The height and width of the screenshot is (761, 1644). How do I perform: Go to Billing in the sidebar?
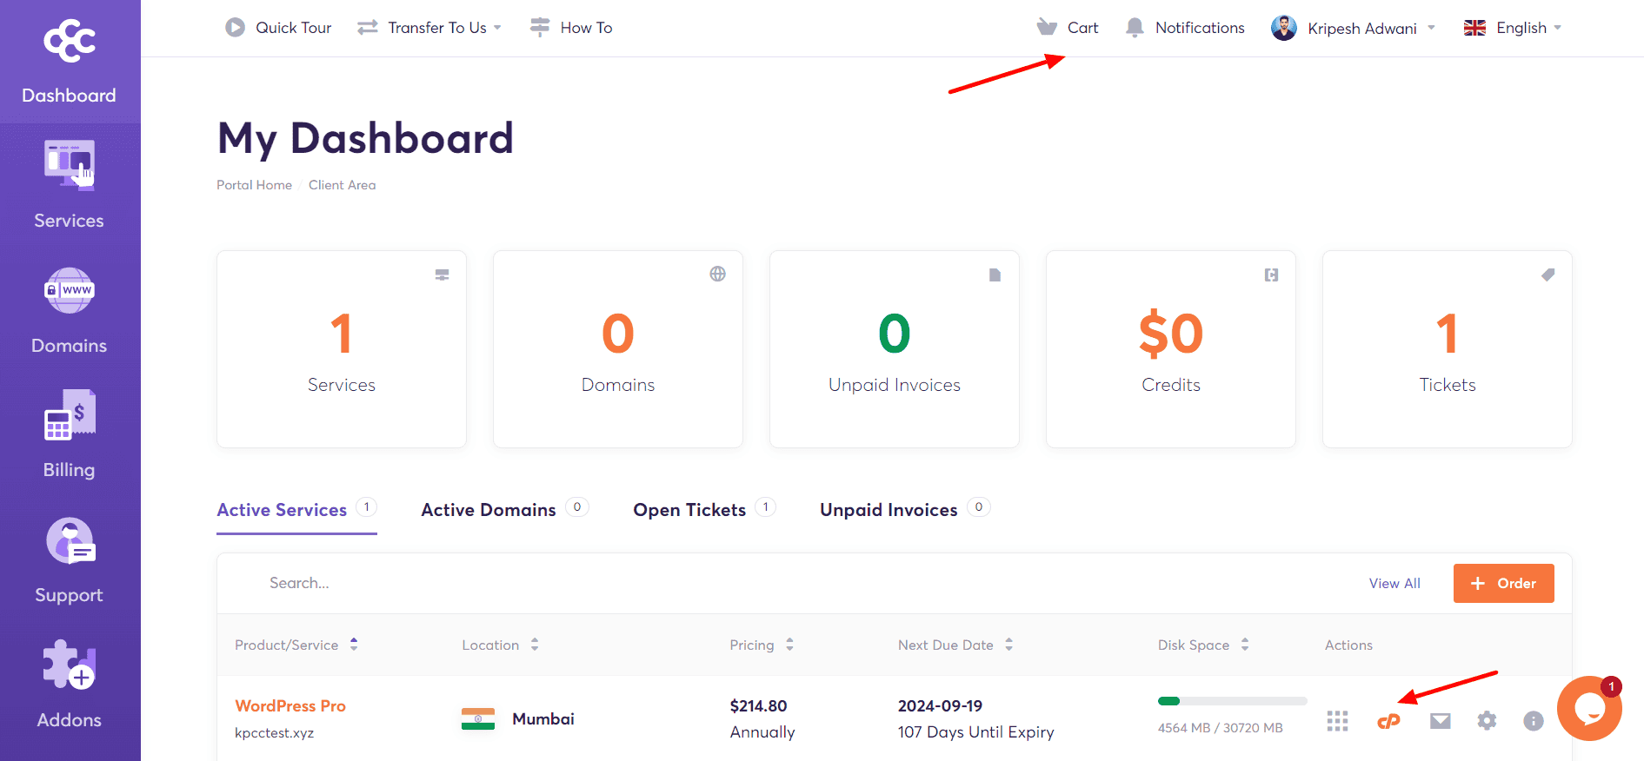pyautogui.click(x=70, y=434)
